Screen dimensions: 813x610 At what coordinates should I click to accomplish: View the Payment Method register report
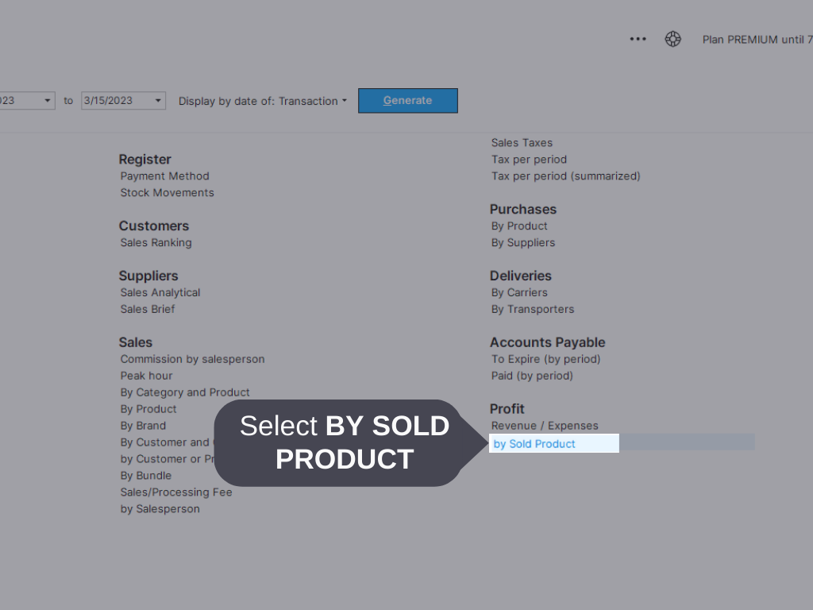pos(164,176)
